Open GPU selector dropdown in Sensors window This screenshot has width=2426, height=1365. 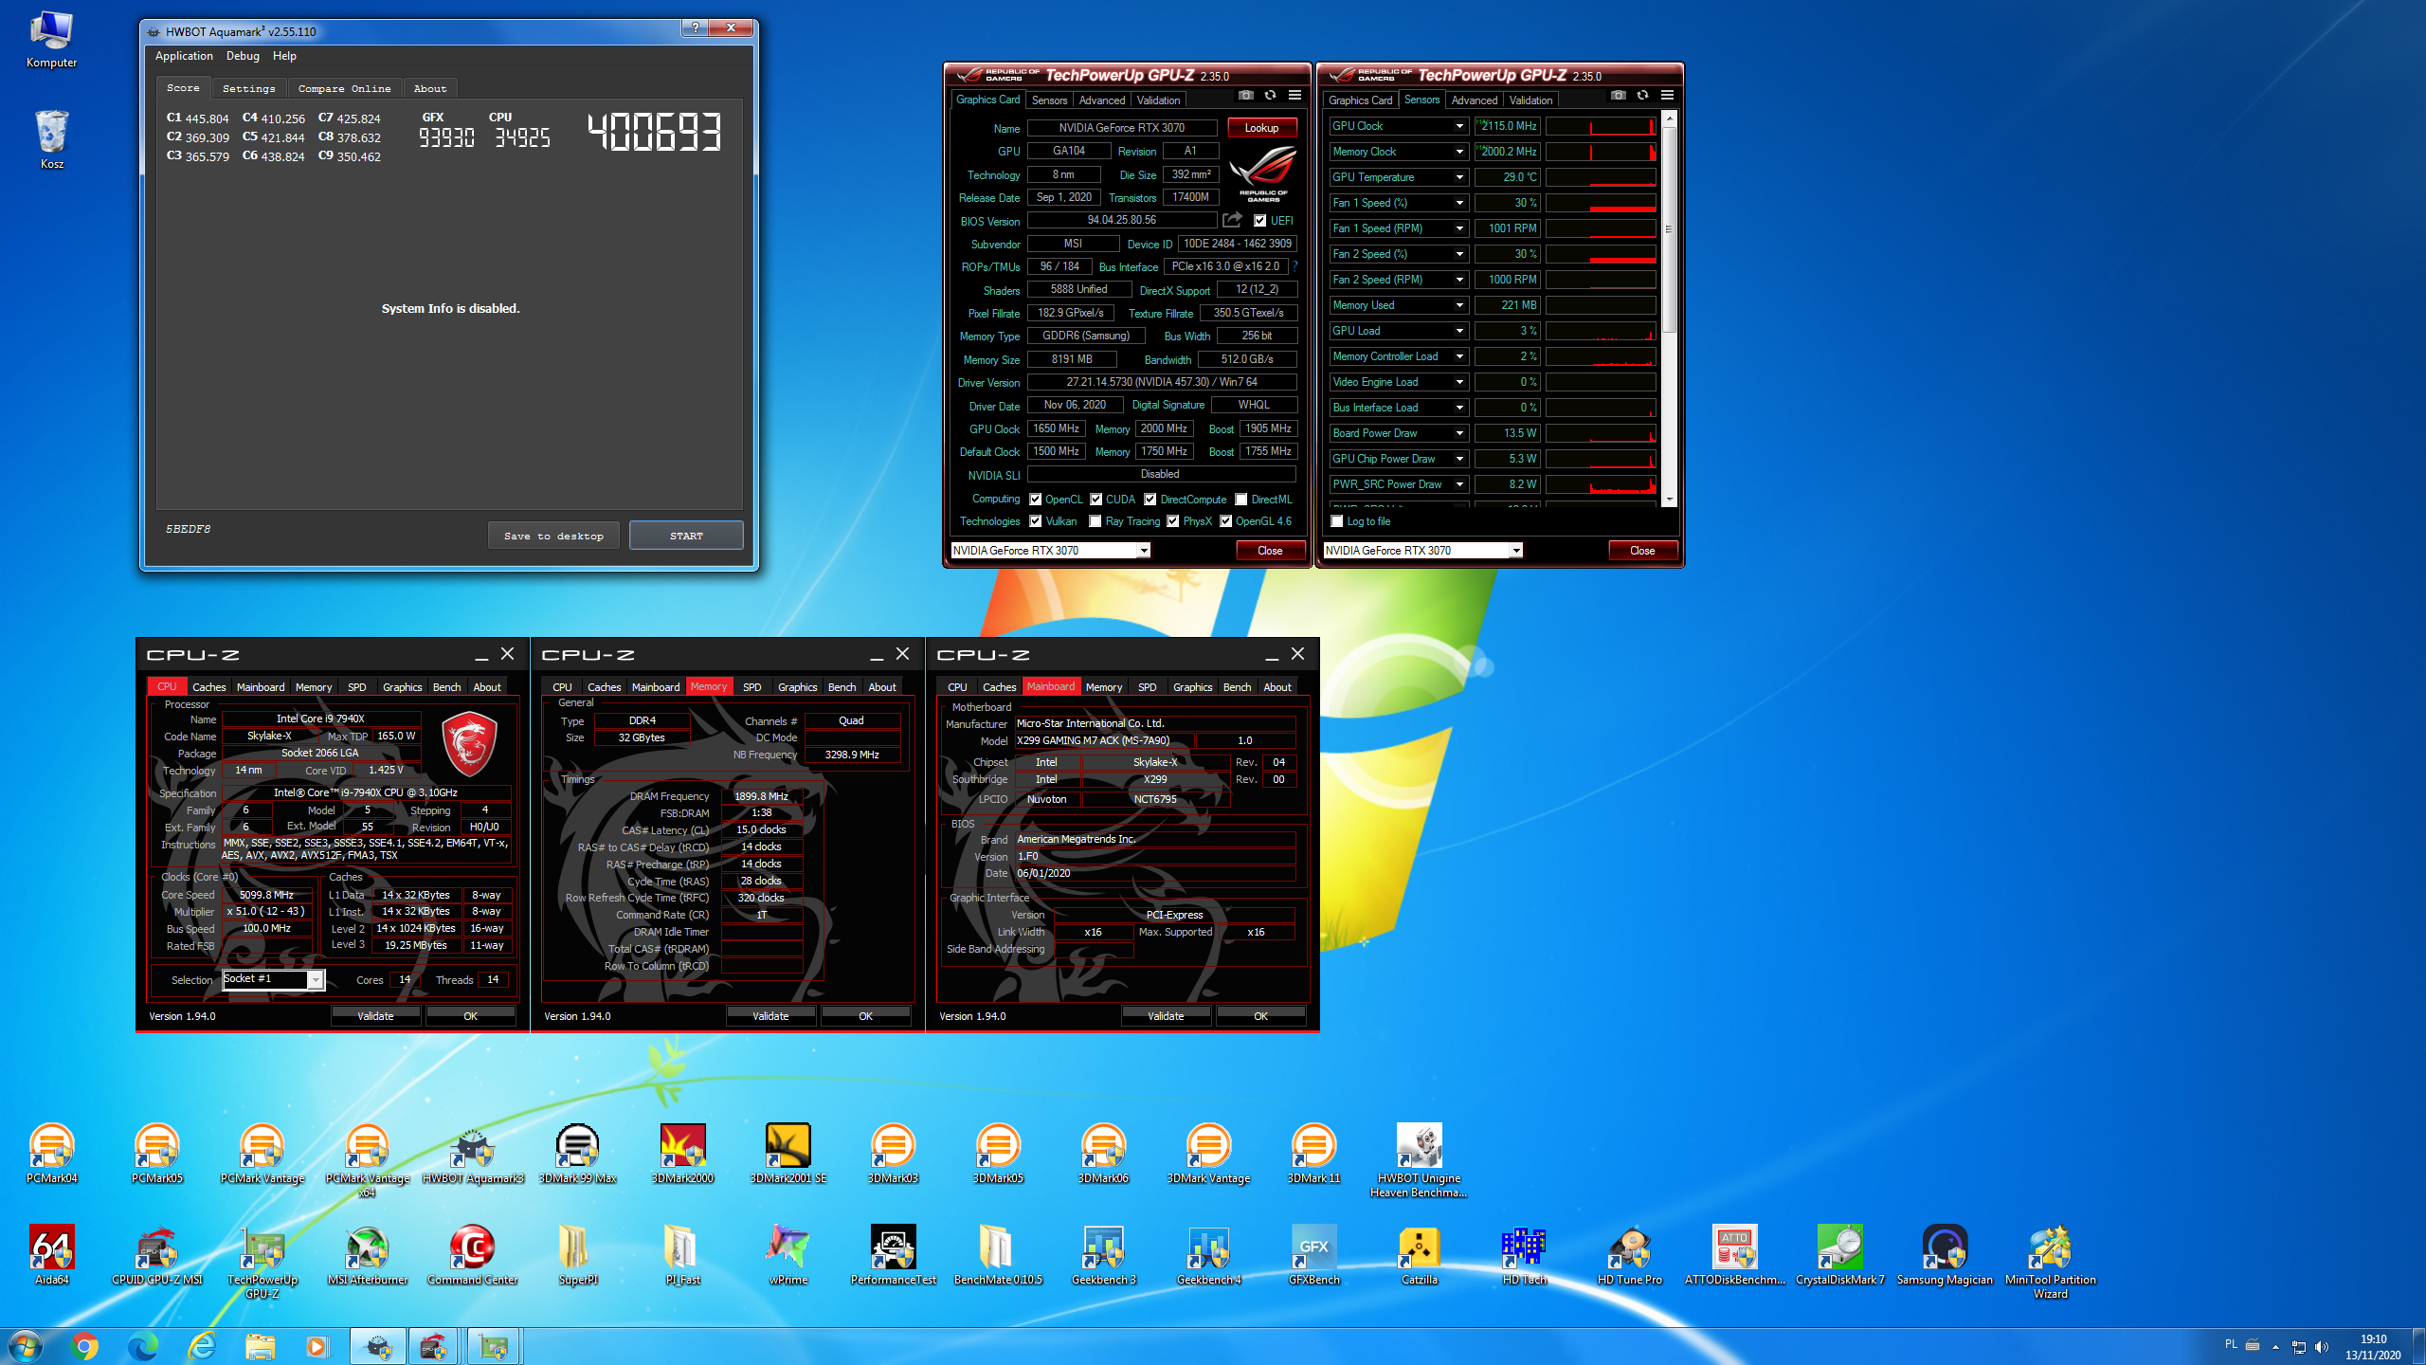pyautogui.click(x=1516, y=551)
